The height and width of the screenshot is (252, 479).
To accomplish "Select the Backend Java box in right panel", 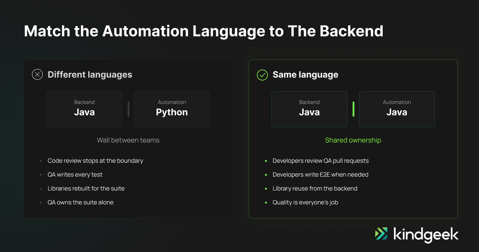I will 309,109.
